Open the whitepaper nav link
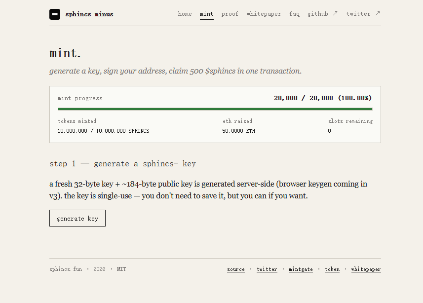 264,14
